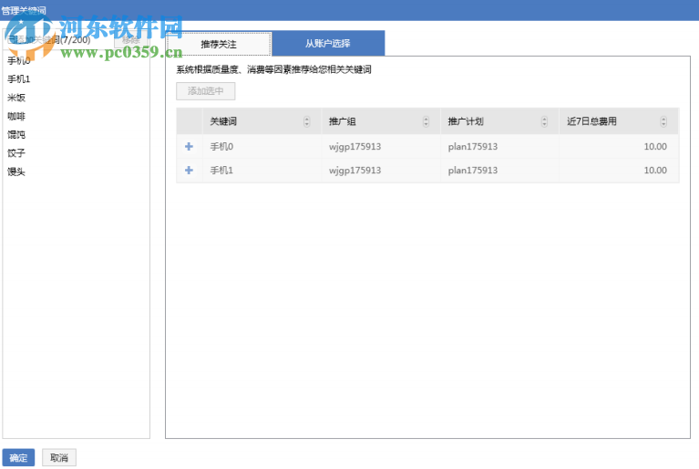Sort by the 推广计划 column arrows

(545, 122)
